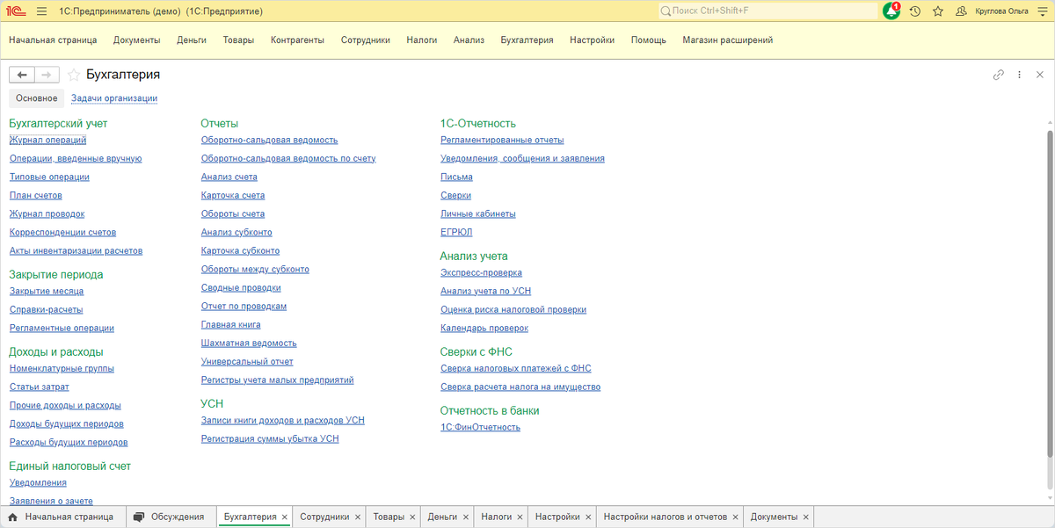
Task: Open 1С:ФинОтчетность link
Action: pyautogui.click(x=480, y=427)
